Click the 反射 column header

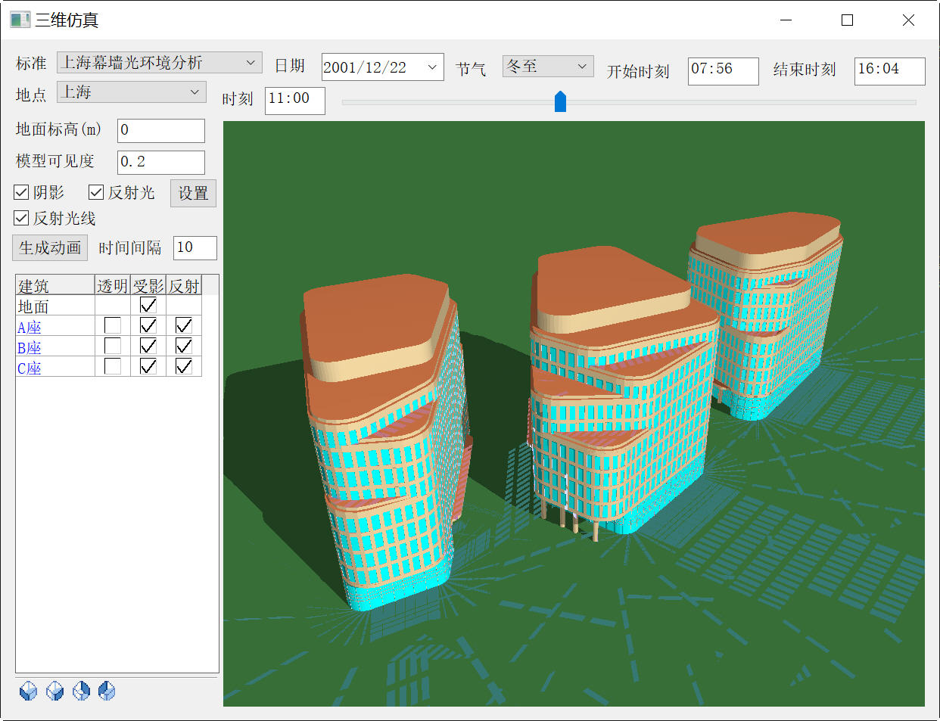pos(184,285)
